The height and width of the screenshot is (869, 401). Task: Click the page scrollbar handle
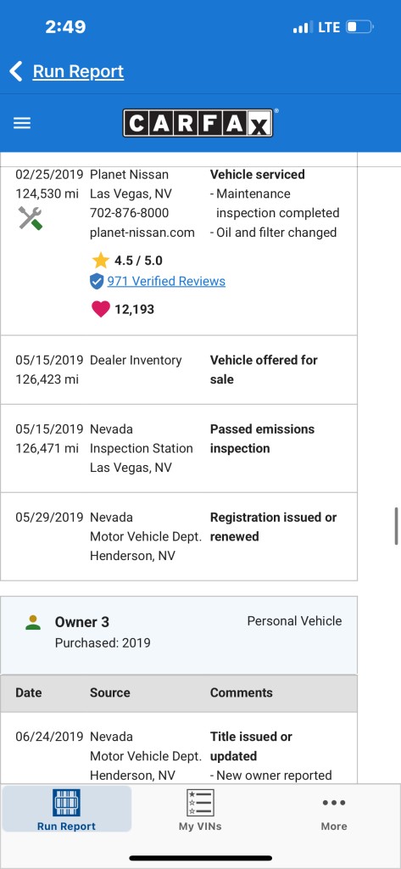[397, 525]
